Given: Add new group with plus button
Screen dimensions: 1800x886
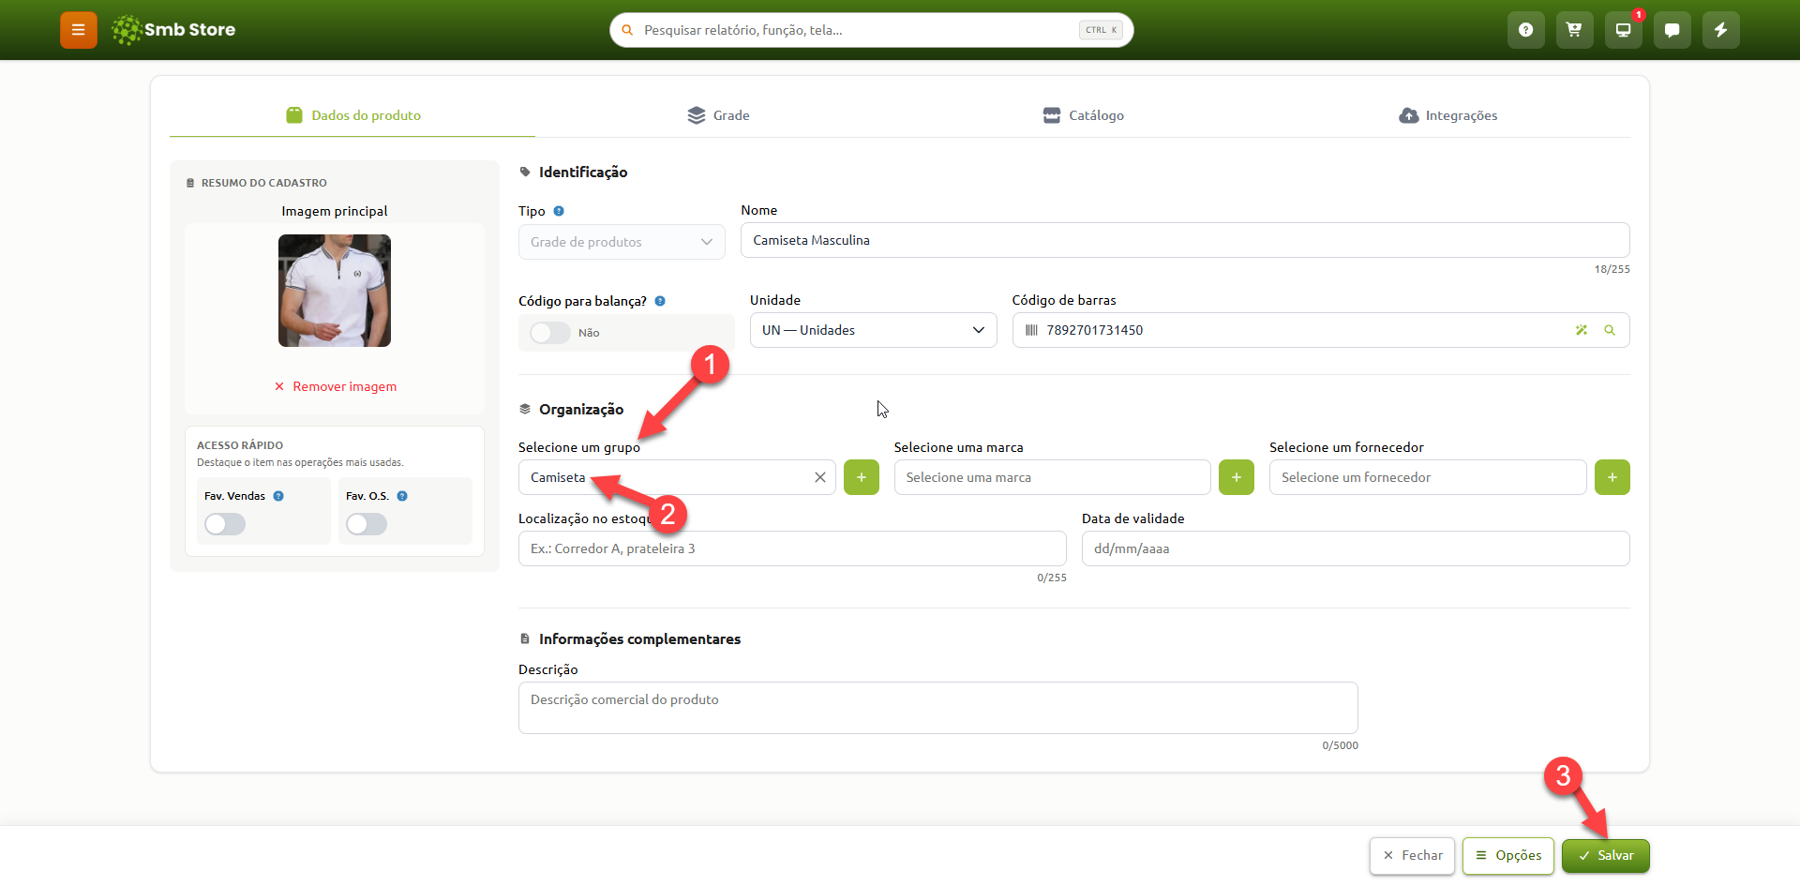Looking at the screenshot, I should tap(862, 477).
